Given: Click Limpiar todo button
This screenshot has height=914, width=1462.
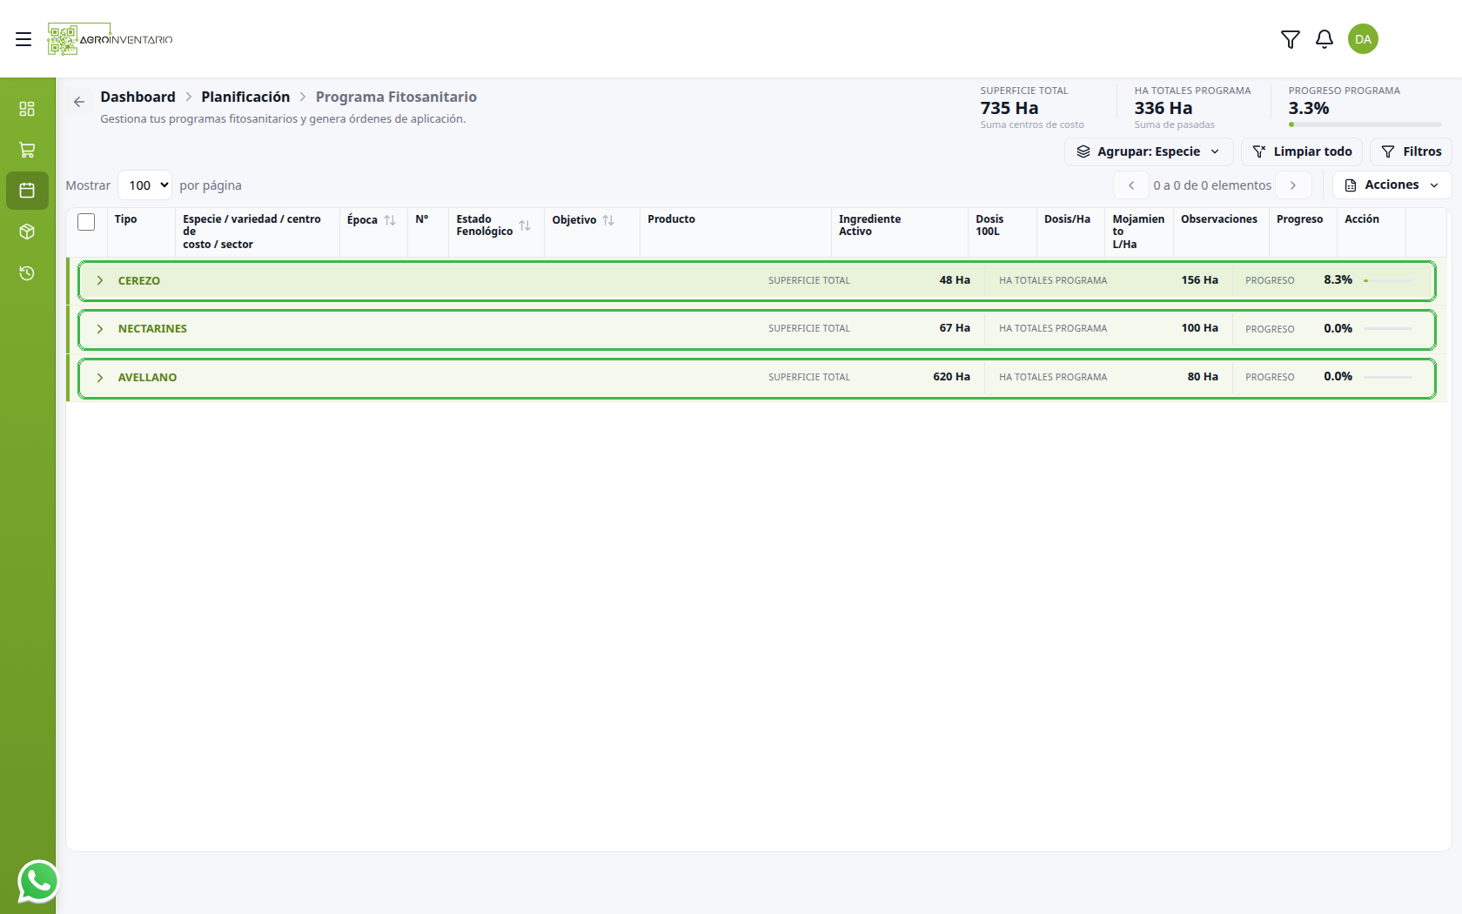Looking at the screenshot, I should point(1302,151).
